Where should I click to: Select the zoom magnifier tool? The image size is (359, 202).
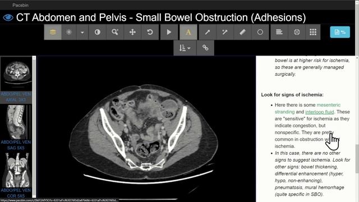point(115,32)
